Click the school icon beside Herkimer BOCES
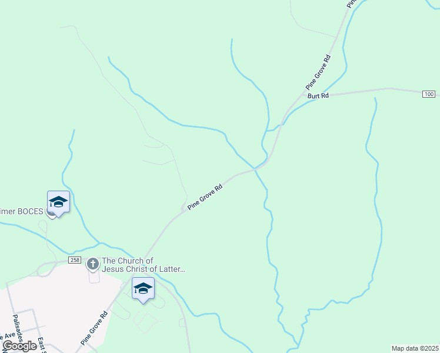440x353 pixels. click(58, 202)
